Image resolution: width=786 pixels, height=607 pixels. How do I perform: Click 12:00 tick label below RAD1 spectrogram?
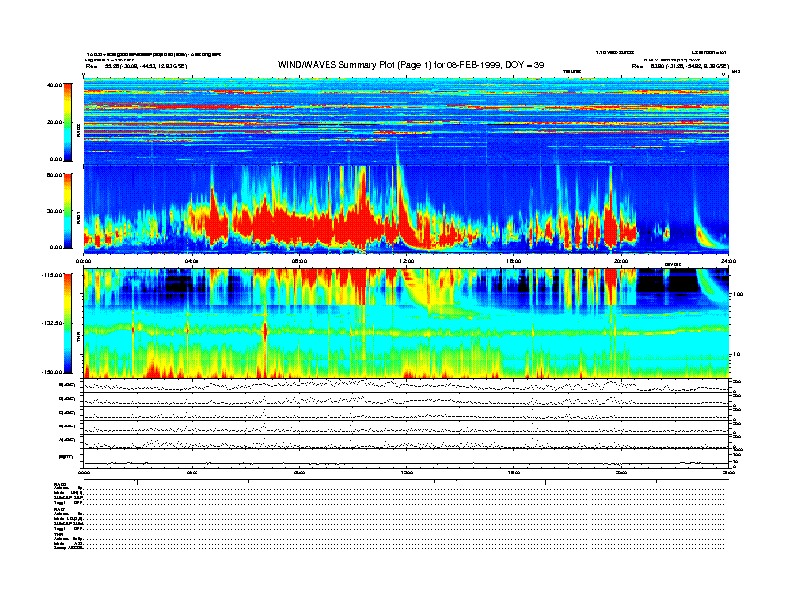pyautogui.click(x=407, y=261)
